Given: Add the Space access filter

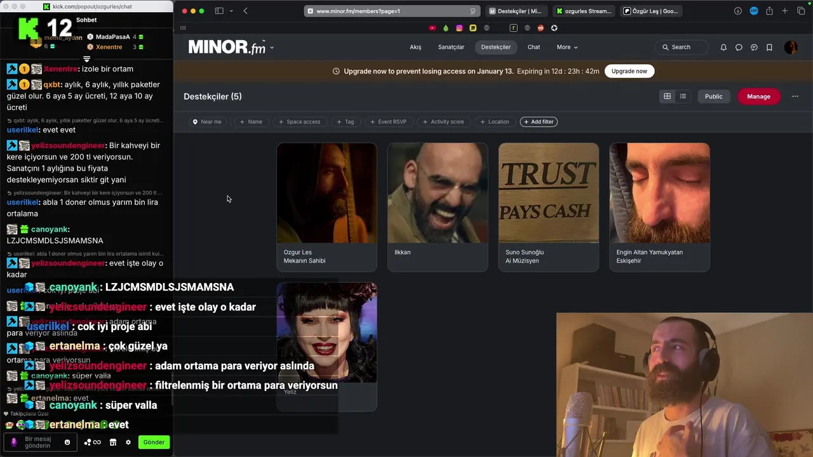Looking at the screenshot, I should [299, 122].
